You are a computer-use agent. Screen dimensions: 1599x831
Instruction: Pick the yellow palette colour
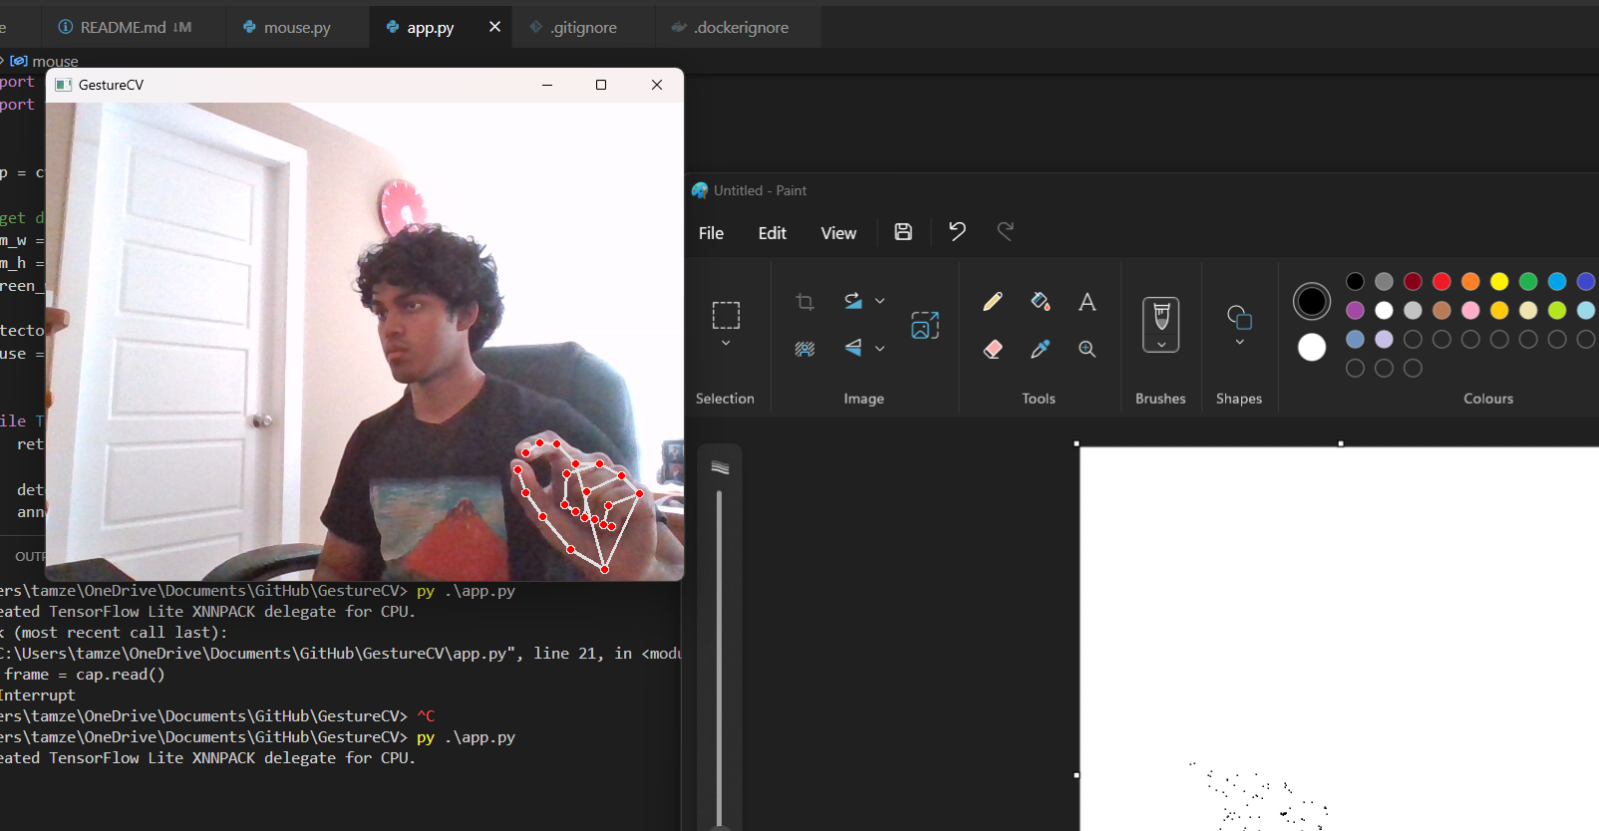1499,282
